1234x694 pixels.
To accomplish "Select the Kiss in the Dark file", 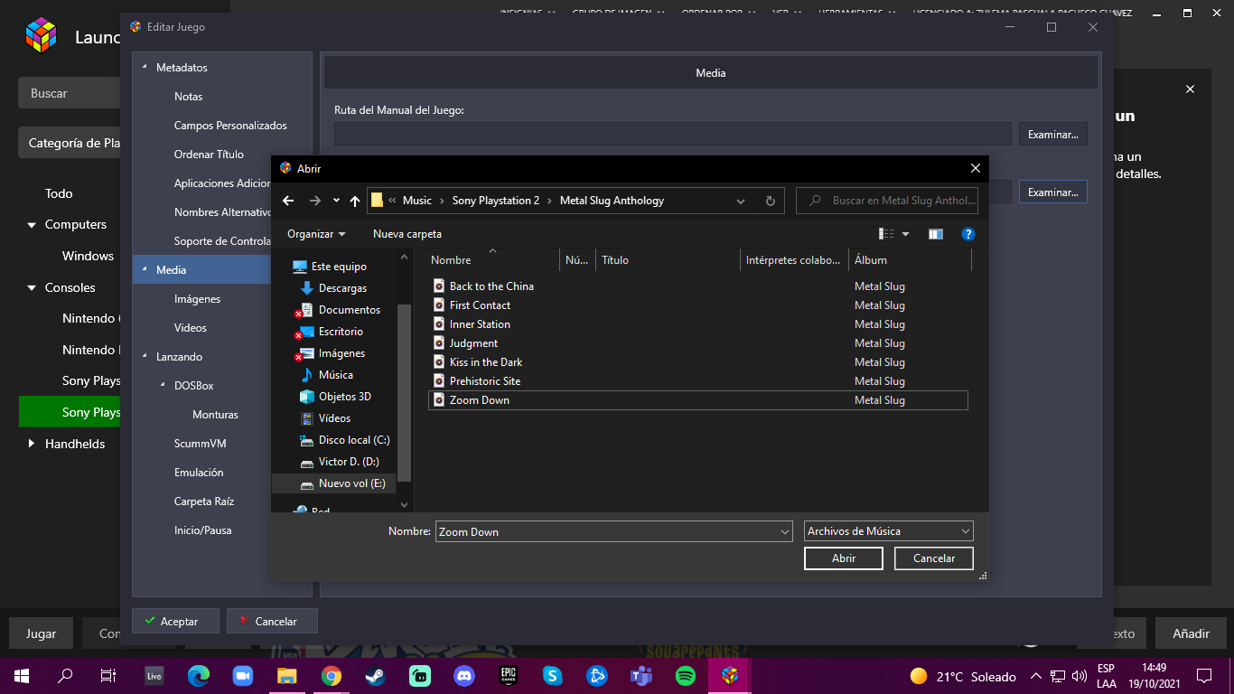I will 486,362.
